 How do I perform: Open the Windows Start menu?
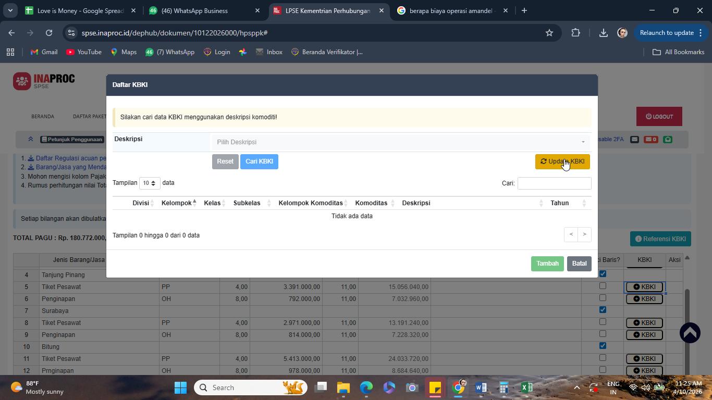coord(180,387)
